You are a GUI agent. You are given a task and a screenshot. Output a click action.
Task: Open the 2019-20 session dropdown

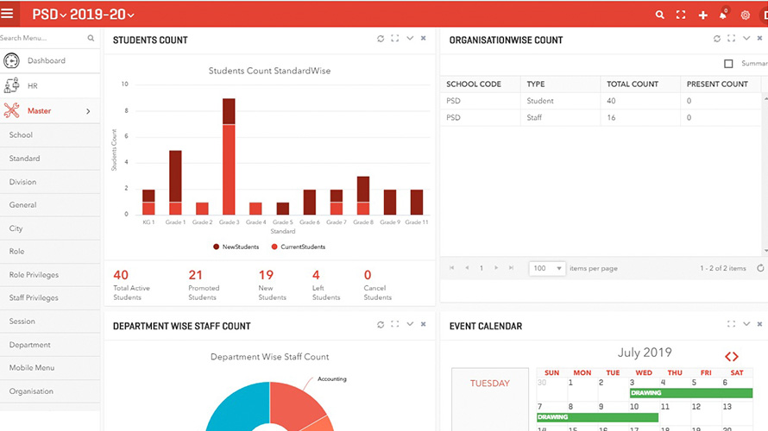[x=102, y=14]
